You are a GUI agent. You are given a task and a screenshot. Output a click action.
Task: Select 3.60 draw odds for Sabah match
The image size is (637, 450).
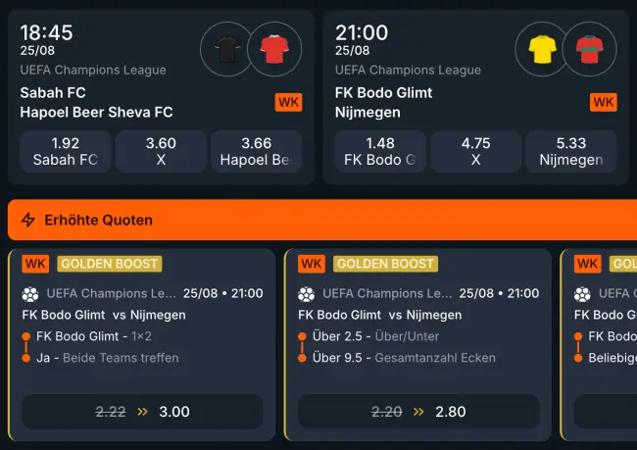(161, 151)
